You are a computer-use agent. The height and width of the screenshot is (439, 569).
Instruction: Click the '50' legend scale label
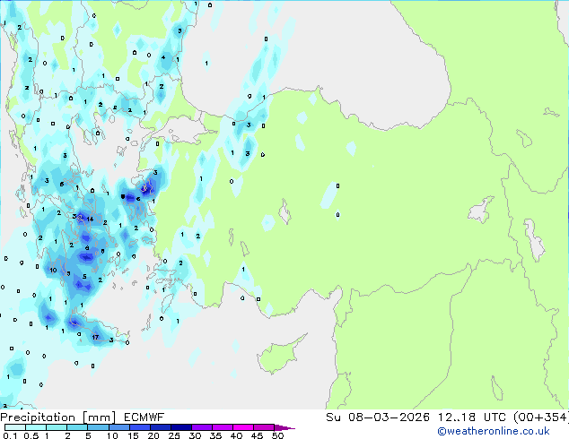click(x=277, y=435)
